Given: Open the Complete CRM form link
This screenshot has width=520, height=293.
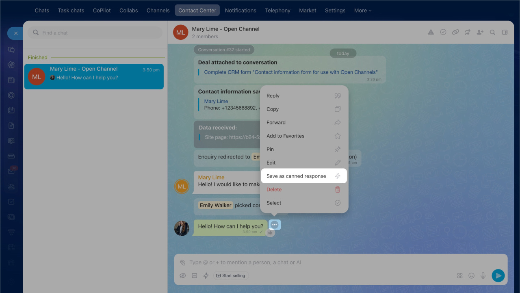Looking at the screenshot, I should click(291, 72).
